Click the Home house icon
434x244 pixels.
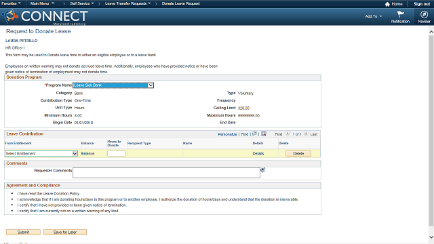click(x=387, y=4)
